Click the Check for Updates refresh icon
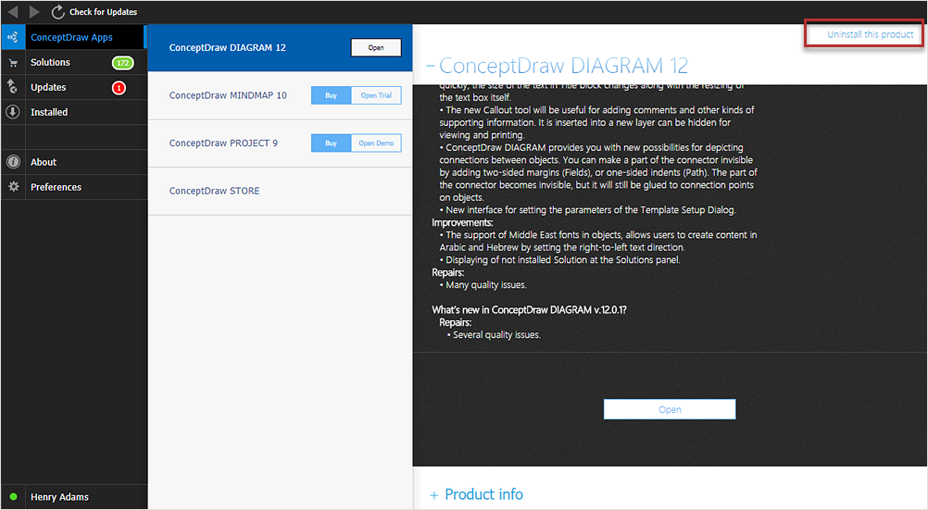This screenshot has width=928, height=510. click(57, 11)
